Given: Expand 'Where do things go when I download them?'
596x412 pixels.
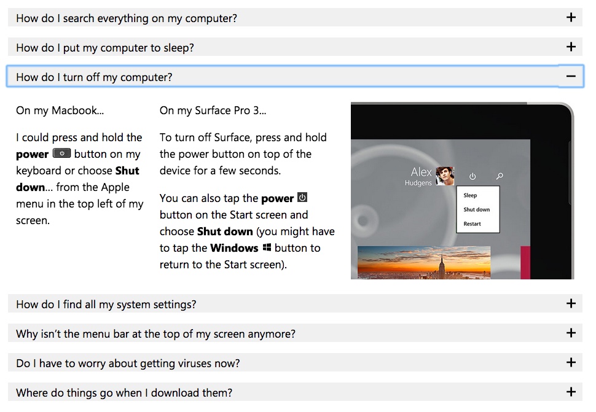Looking at the screenshot, I should [x=295, y=392].
